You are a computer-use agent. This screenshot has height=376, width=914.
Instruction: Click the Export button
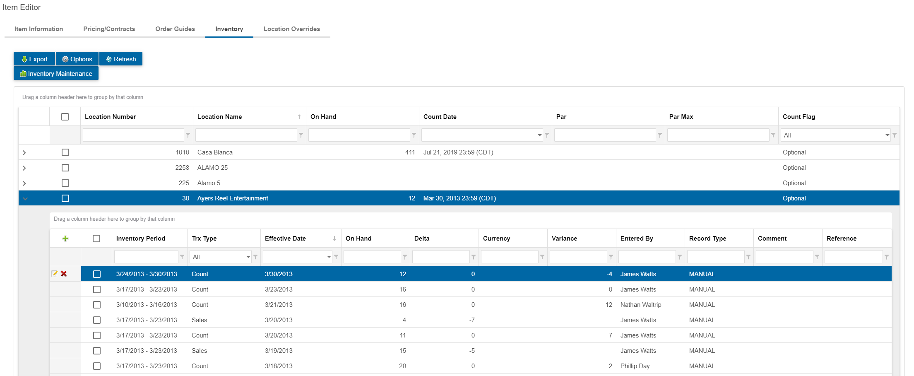click(34, 59)
